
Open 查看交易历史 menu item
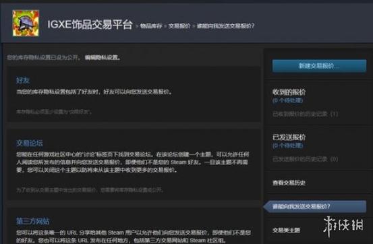pyautogui.click(x=289, y=183)
